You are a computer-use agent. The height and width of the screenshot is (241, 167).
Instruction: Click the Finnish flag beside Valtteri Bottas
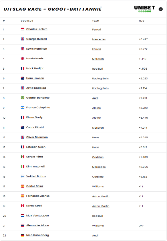(x=23, y=176)
